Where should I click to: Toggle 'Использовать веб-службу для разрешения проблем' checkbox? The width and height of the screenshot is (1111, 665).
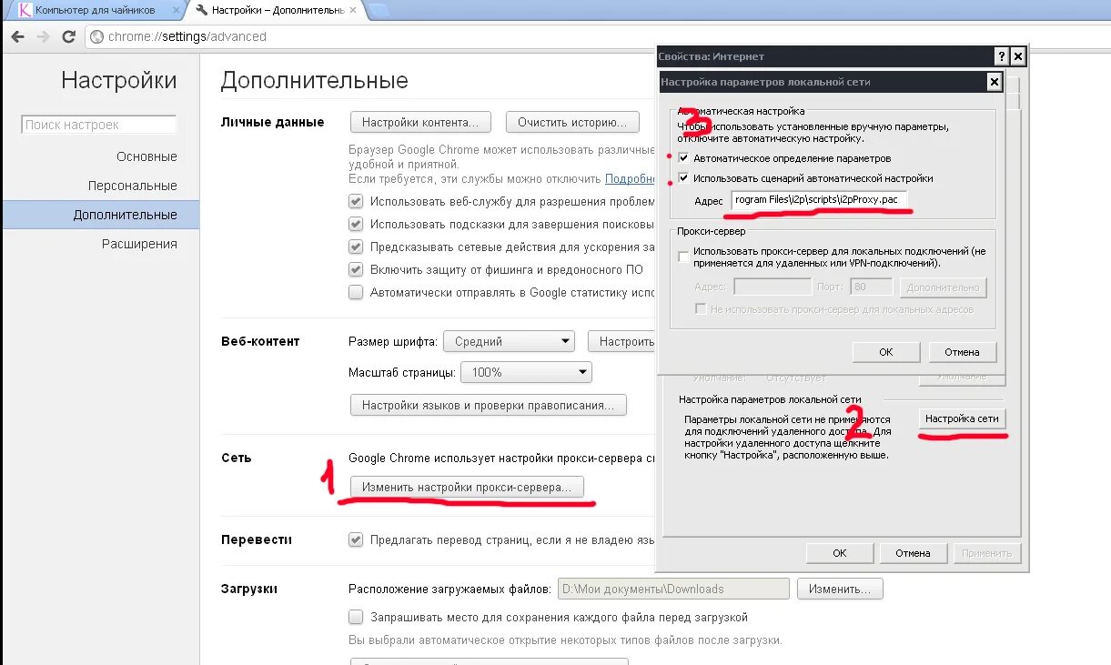point(356,201)
